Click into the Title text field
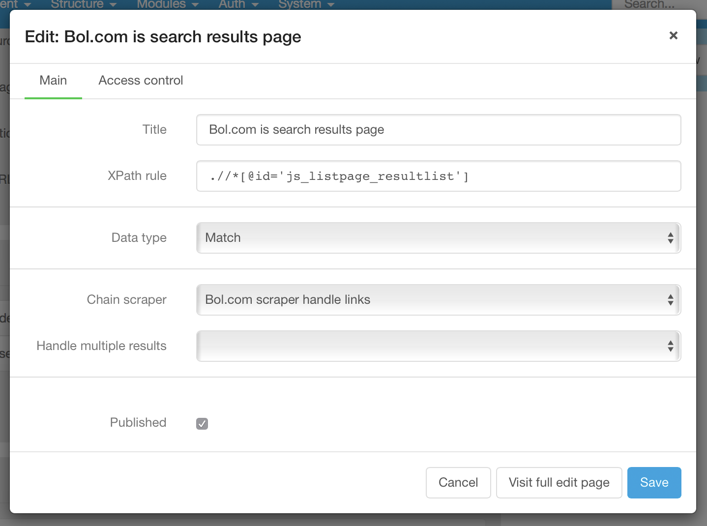The image size is (707, 526). (438, 130)
